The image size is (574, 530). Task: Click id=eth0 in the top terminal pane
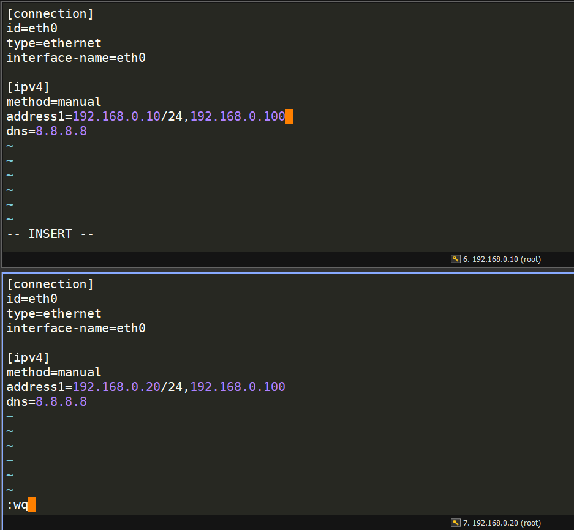32,29
